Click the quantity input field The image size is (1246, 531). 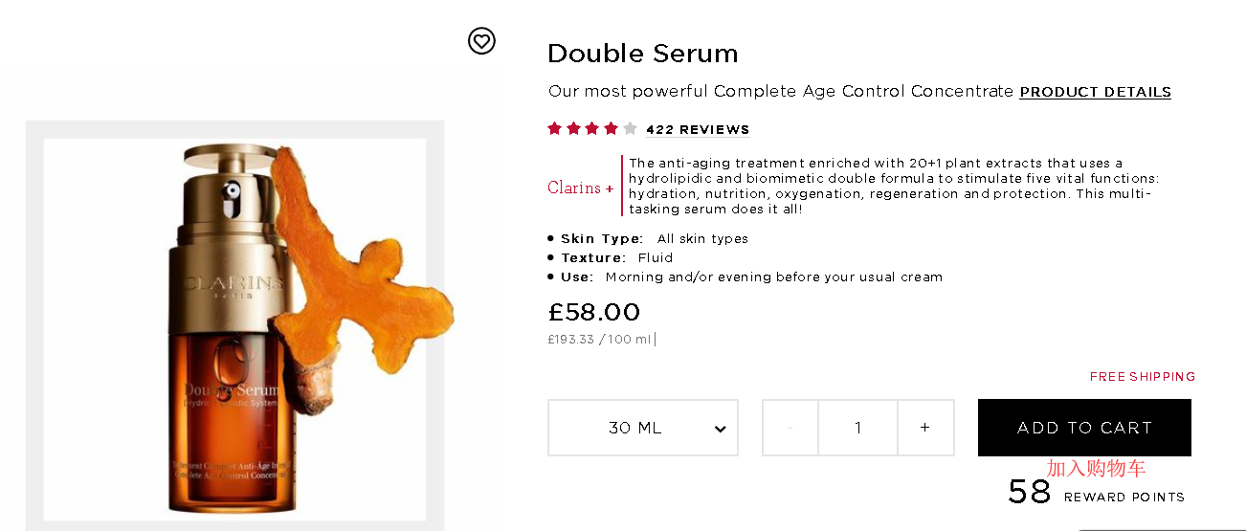tap(857, 428)
